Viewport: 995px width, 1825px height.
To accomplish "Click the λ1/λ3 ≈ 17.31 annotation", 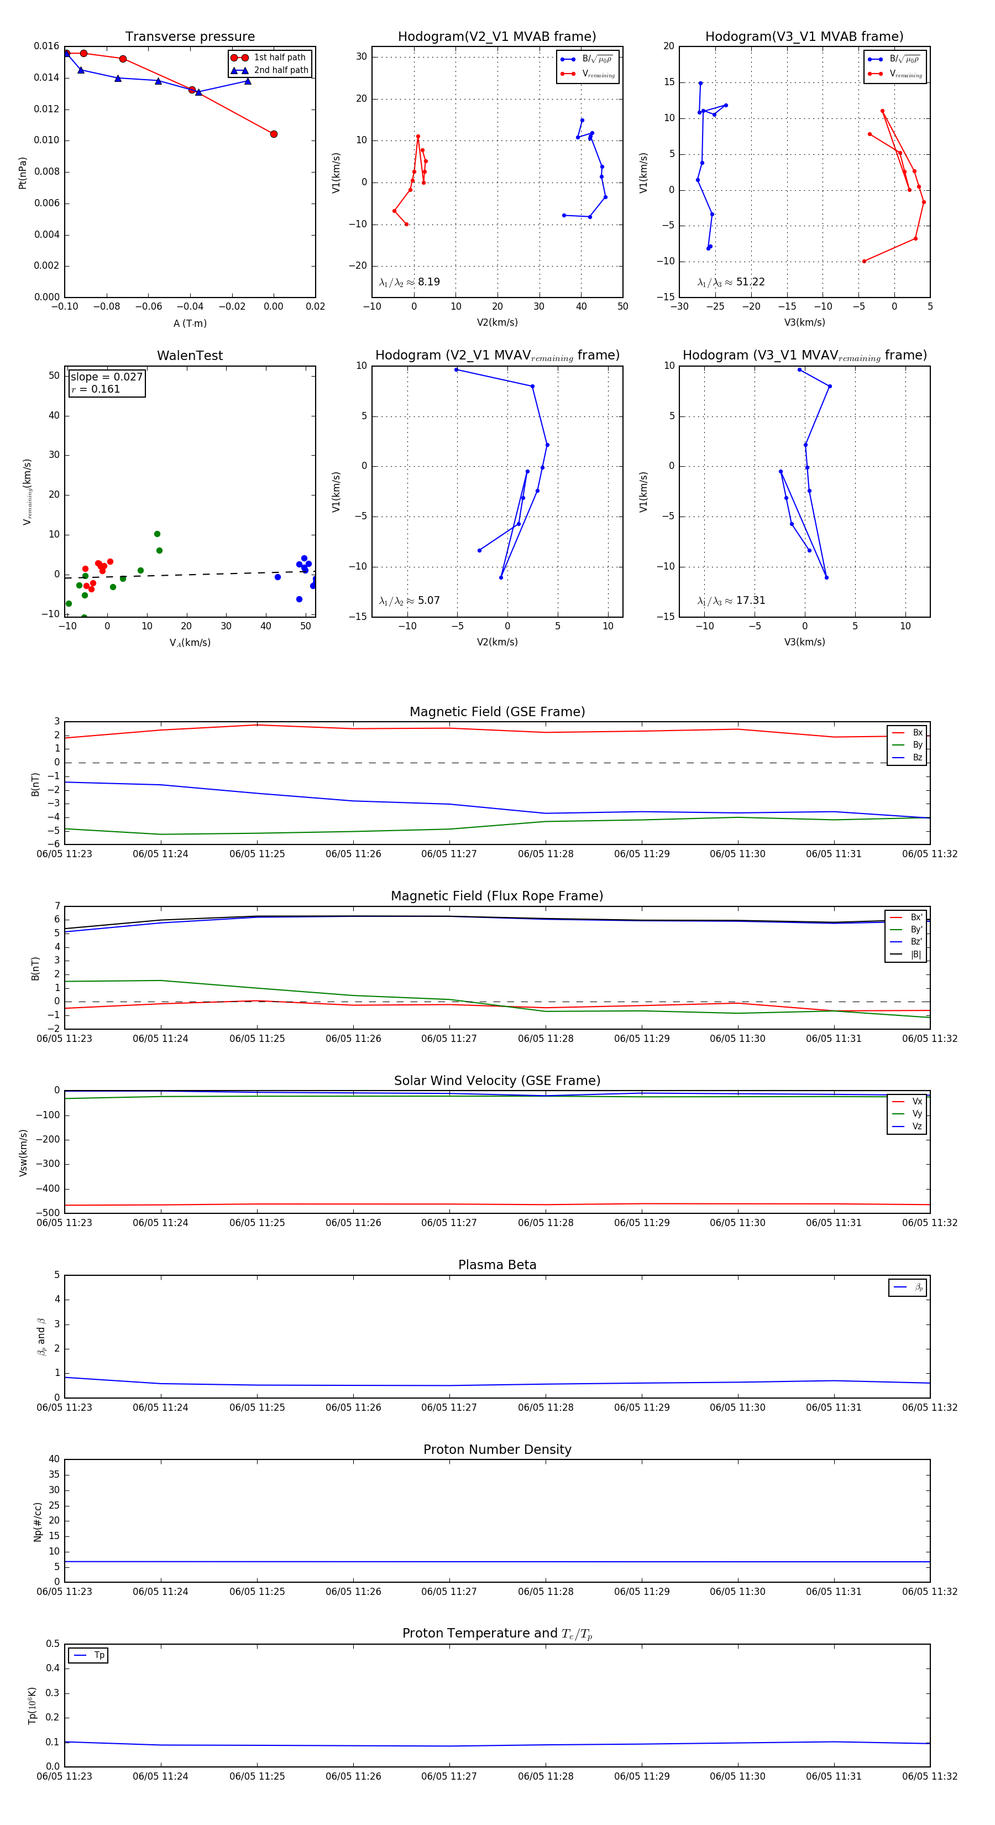I will (x=731, y=601).
